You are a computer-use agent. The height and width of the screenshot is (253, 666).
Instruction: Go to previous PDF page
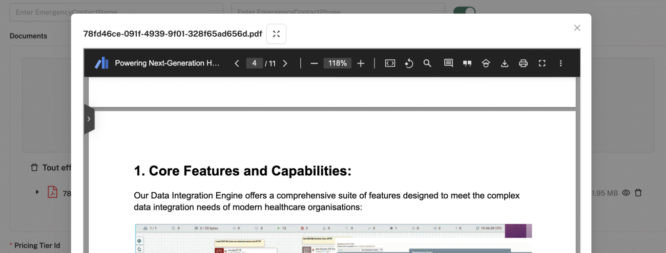pos(237,63)
